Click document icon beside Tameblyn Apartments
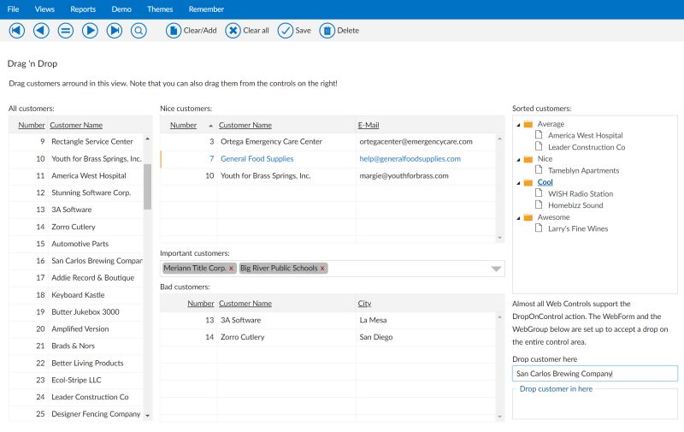Image resolution: width=684 pixels, height=432 pixels. pos(539,169)
